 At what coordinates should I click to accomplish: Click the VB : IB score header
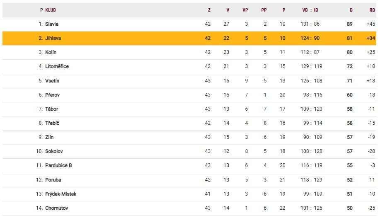[x=310, y=10]
